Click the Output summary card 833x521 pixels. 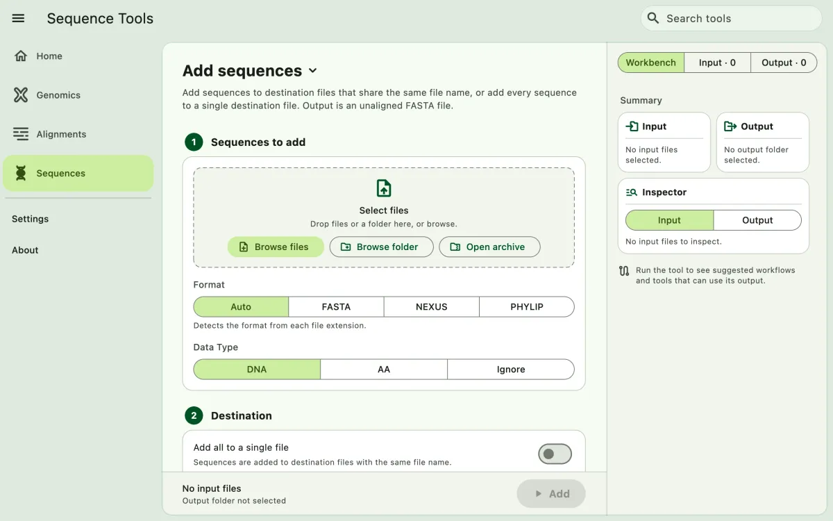[x=763, y=142]
